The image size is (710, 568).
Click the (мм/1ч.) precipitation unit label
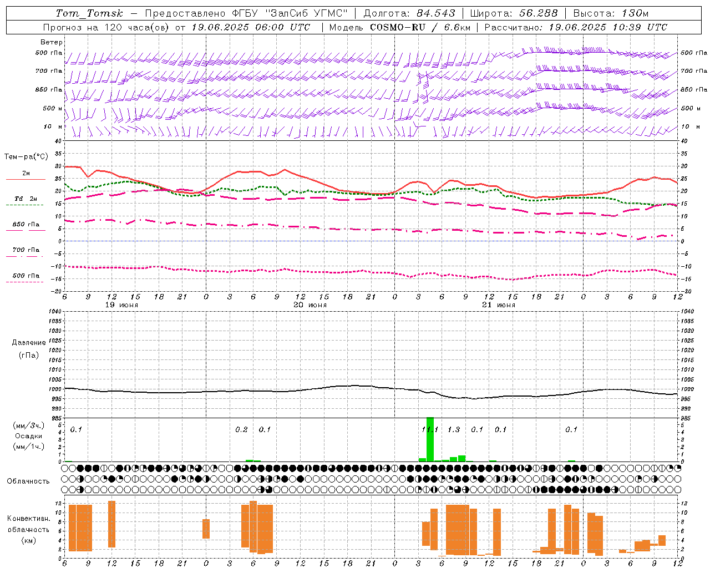[28, 447]
